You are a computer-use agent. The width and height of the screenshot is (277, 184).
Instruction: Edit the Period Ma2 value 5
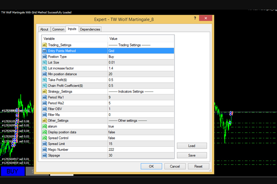click(141, 103)
